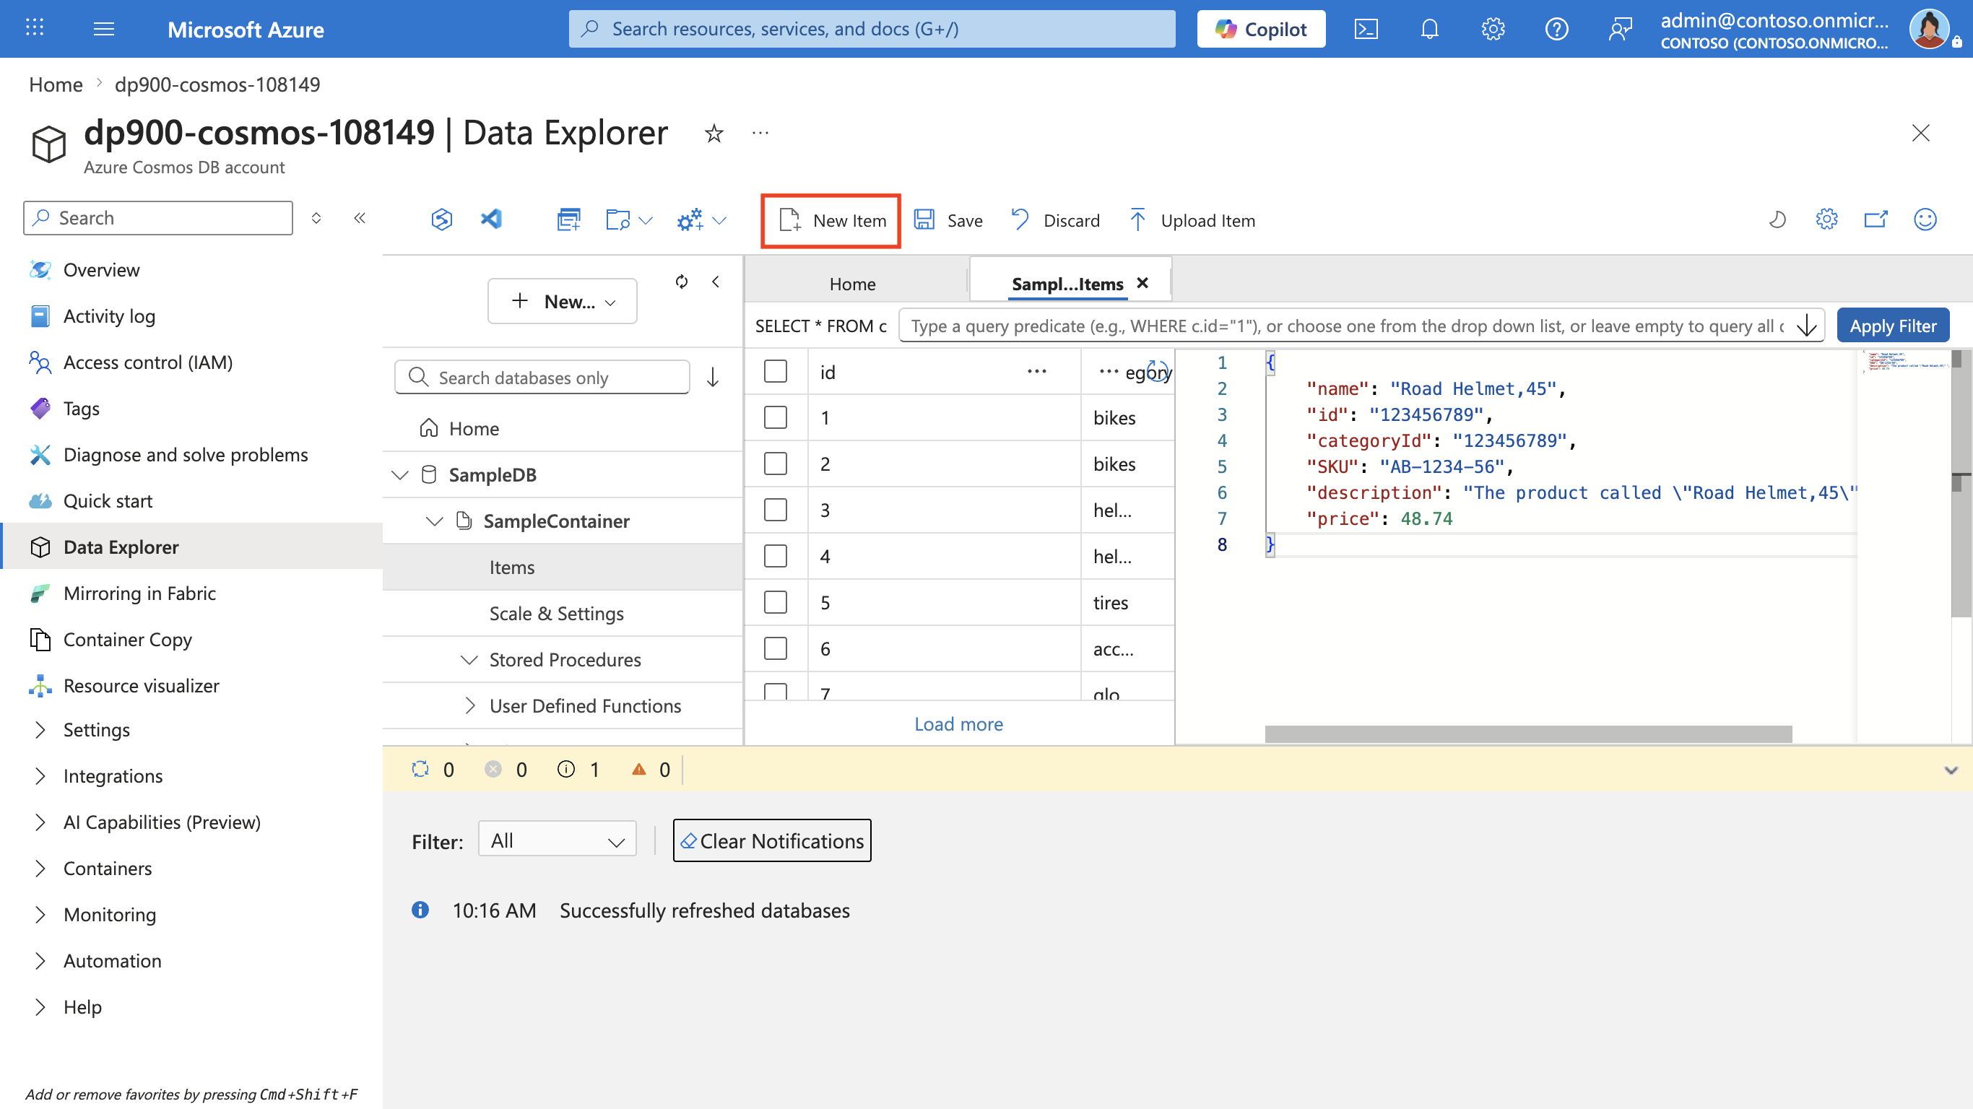Select the Sampl...Items tab
This screenshot has height=1109, width=1973.
[1067, 284]
